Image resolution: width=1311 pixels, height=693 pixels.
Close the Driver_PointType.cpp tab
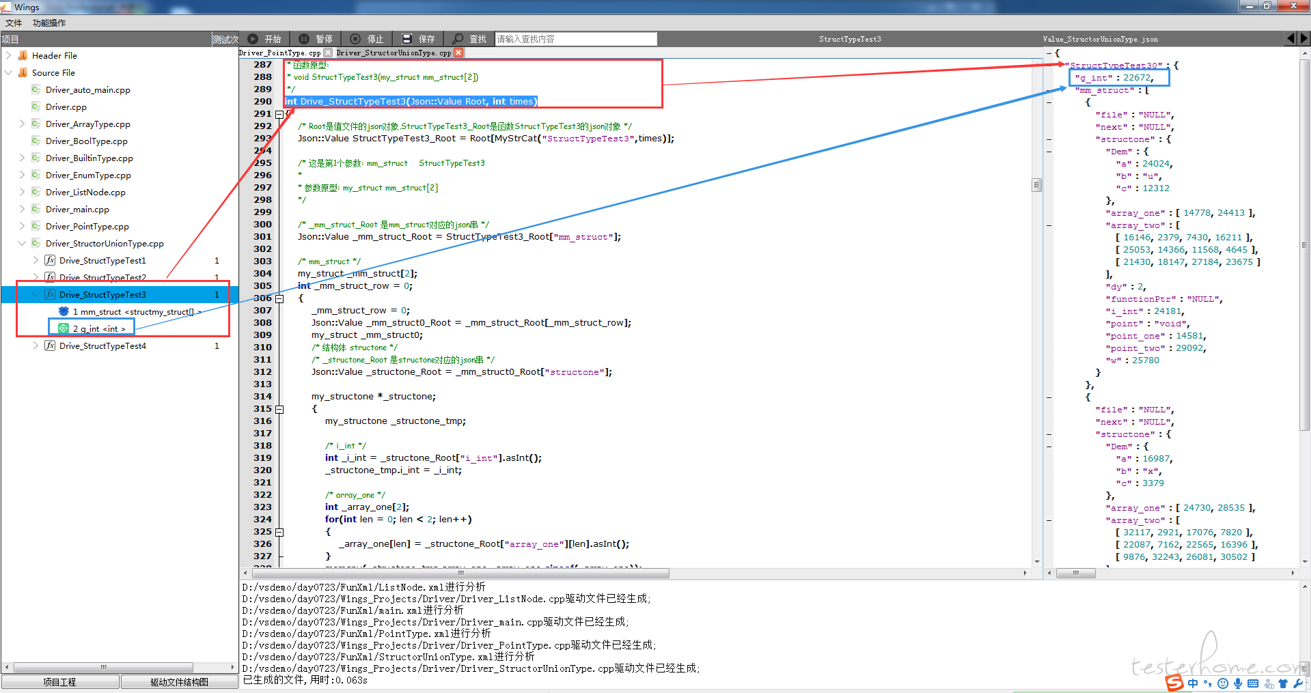tap(328, 53)
